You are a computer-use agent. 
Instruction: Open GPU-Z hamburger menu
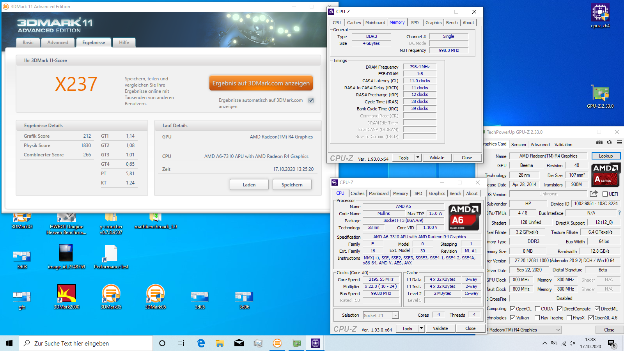pos(619,143)
